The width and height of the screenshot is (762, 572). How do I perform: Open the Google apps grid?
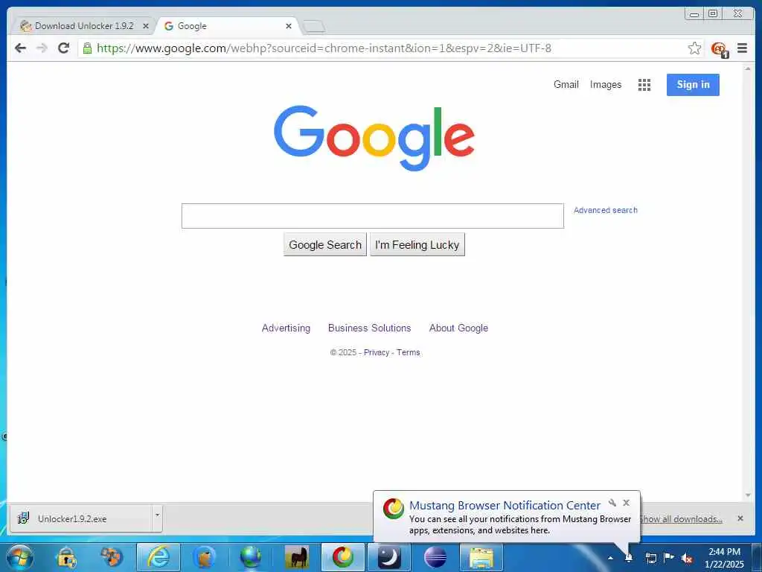click(644, 85)
